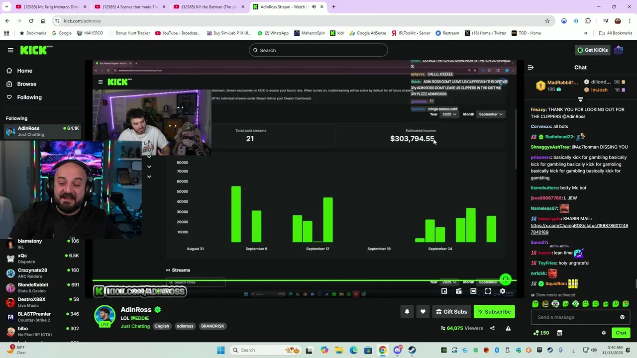Click the KICK logo in header

point(36,50)
